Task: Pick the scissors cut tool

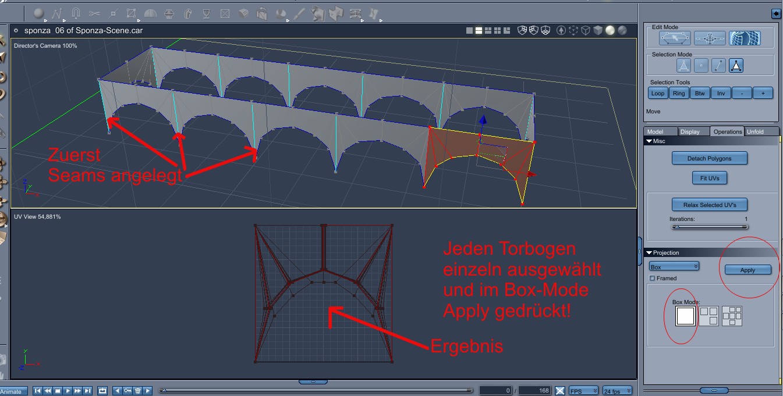Action: tap(94, 13)
